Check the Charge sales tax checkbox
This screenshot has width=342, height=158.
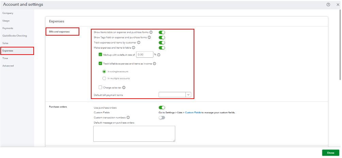pos(100,87)
